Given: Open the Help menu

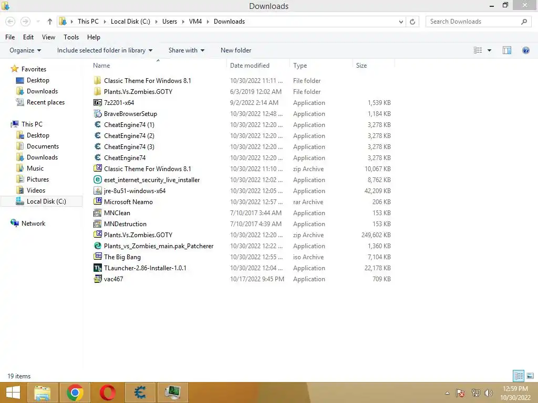Looking at the screenshot, I should 94,37.
